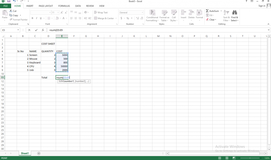
Task: Switch to the PAGE LAYOUT tab
Action: [x=46, y=6]
